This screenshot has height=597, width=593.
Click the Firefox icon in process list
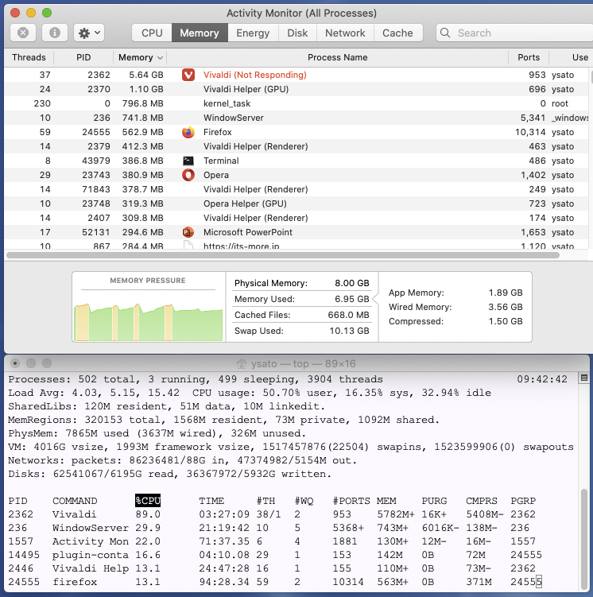point(188,132)
